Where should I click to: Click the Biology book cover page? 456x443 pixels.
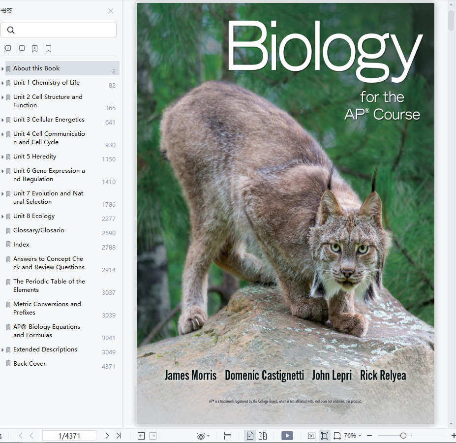tap(286, 213)
